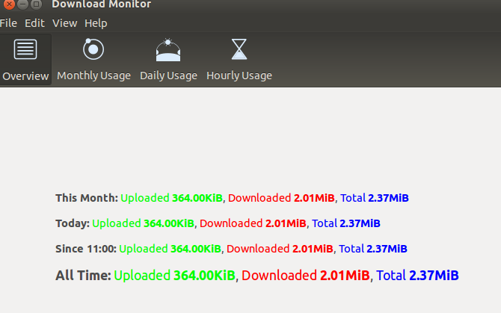Click All Time uploaded 364.00KiB value

204,276
